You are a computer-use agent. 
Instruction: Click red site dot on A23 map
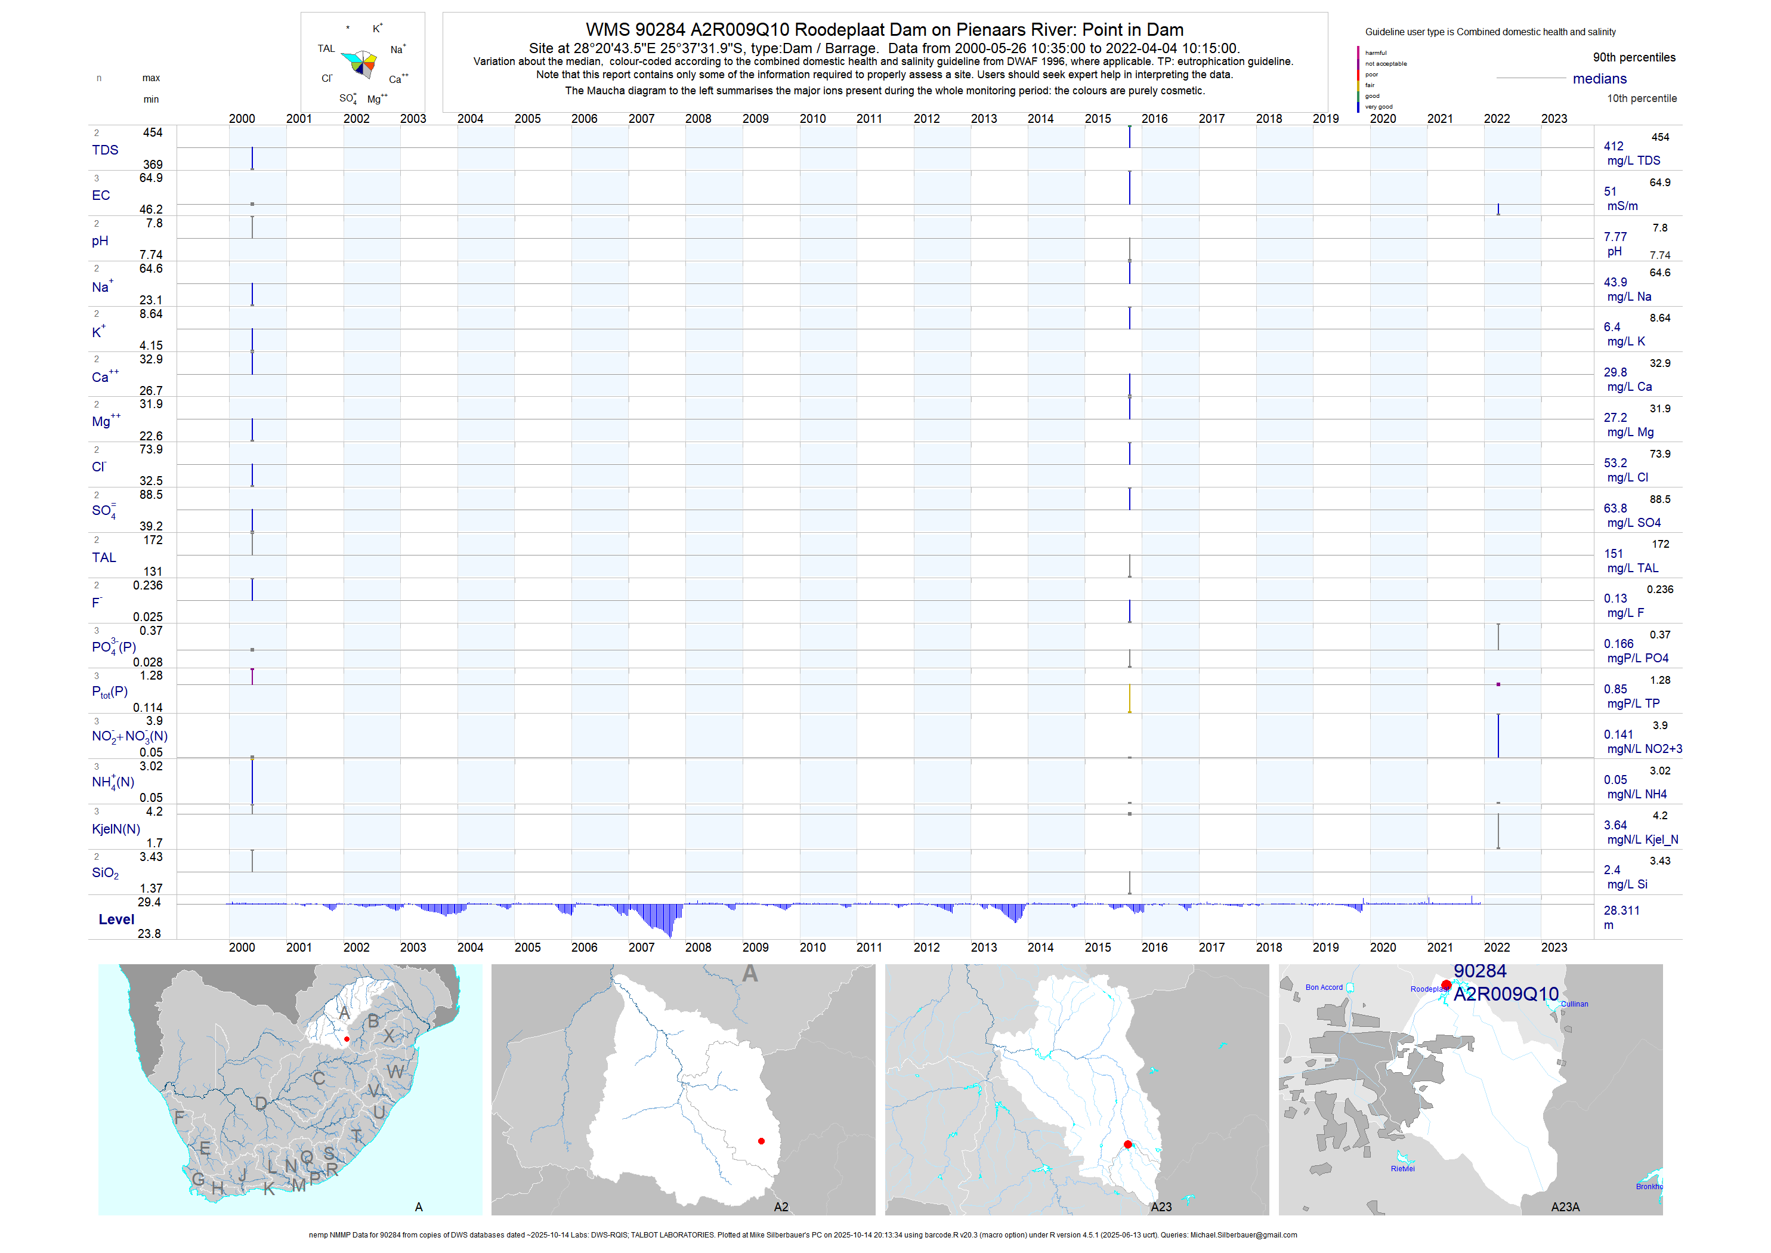(1128, 1144)
